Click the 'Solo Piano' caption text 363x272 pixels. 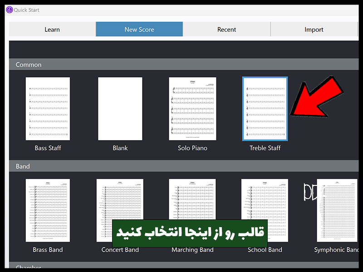point(192,148)
